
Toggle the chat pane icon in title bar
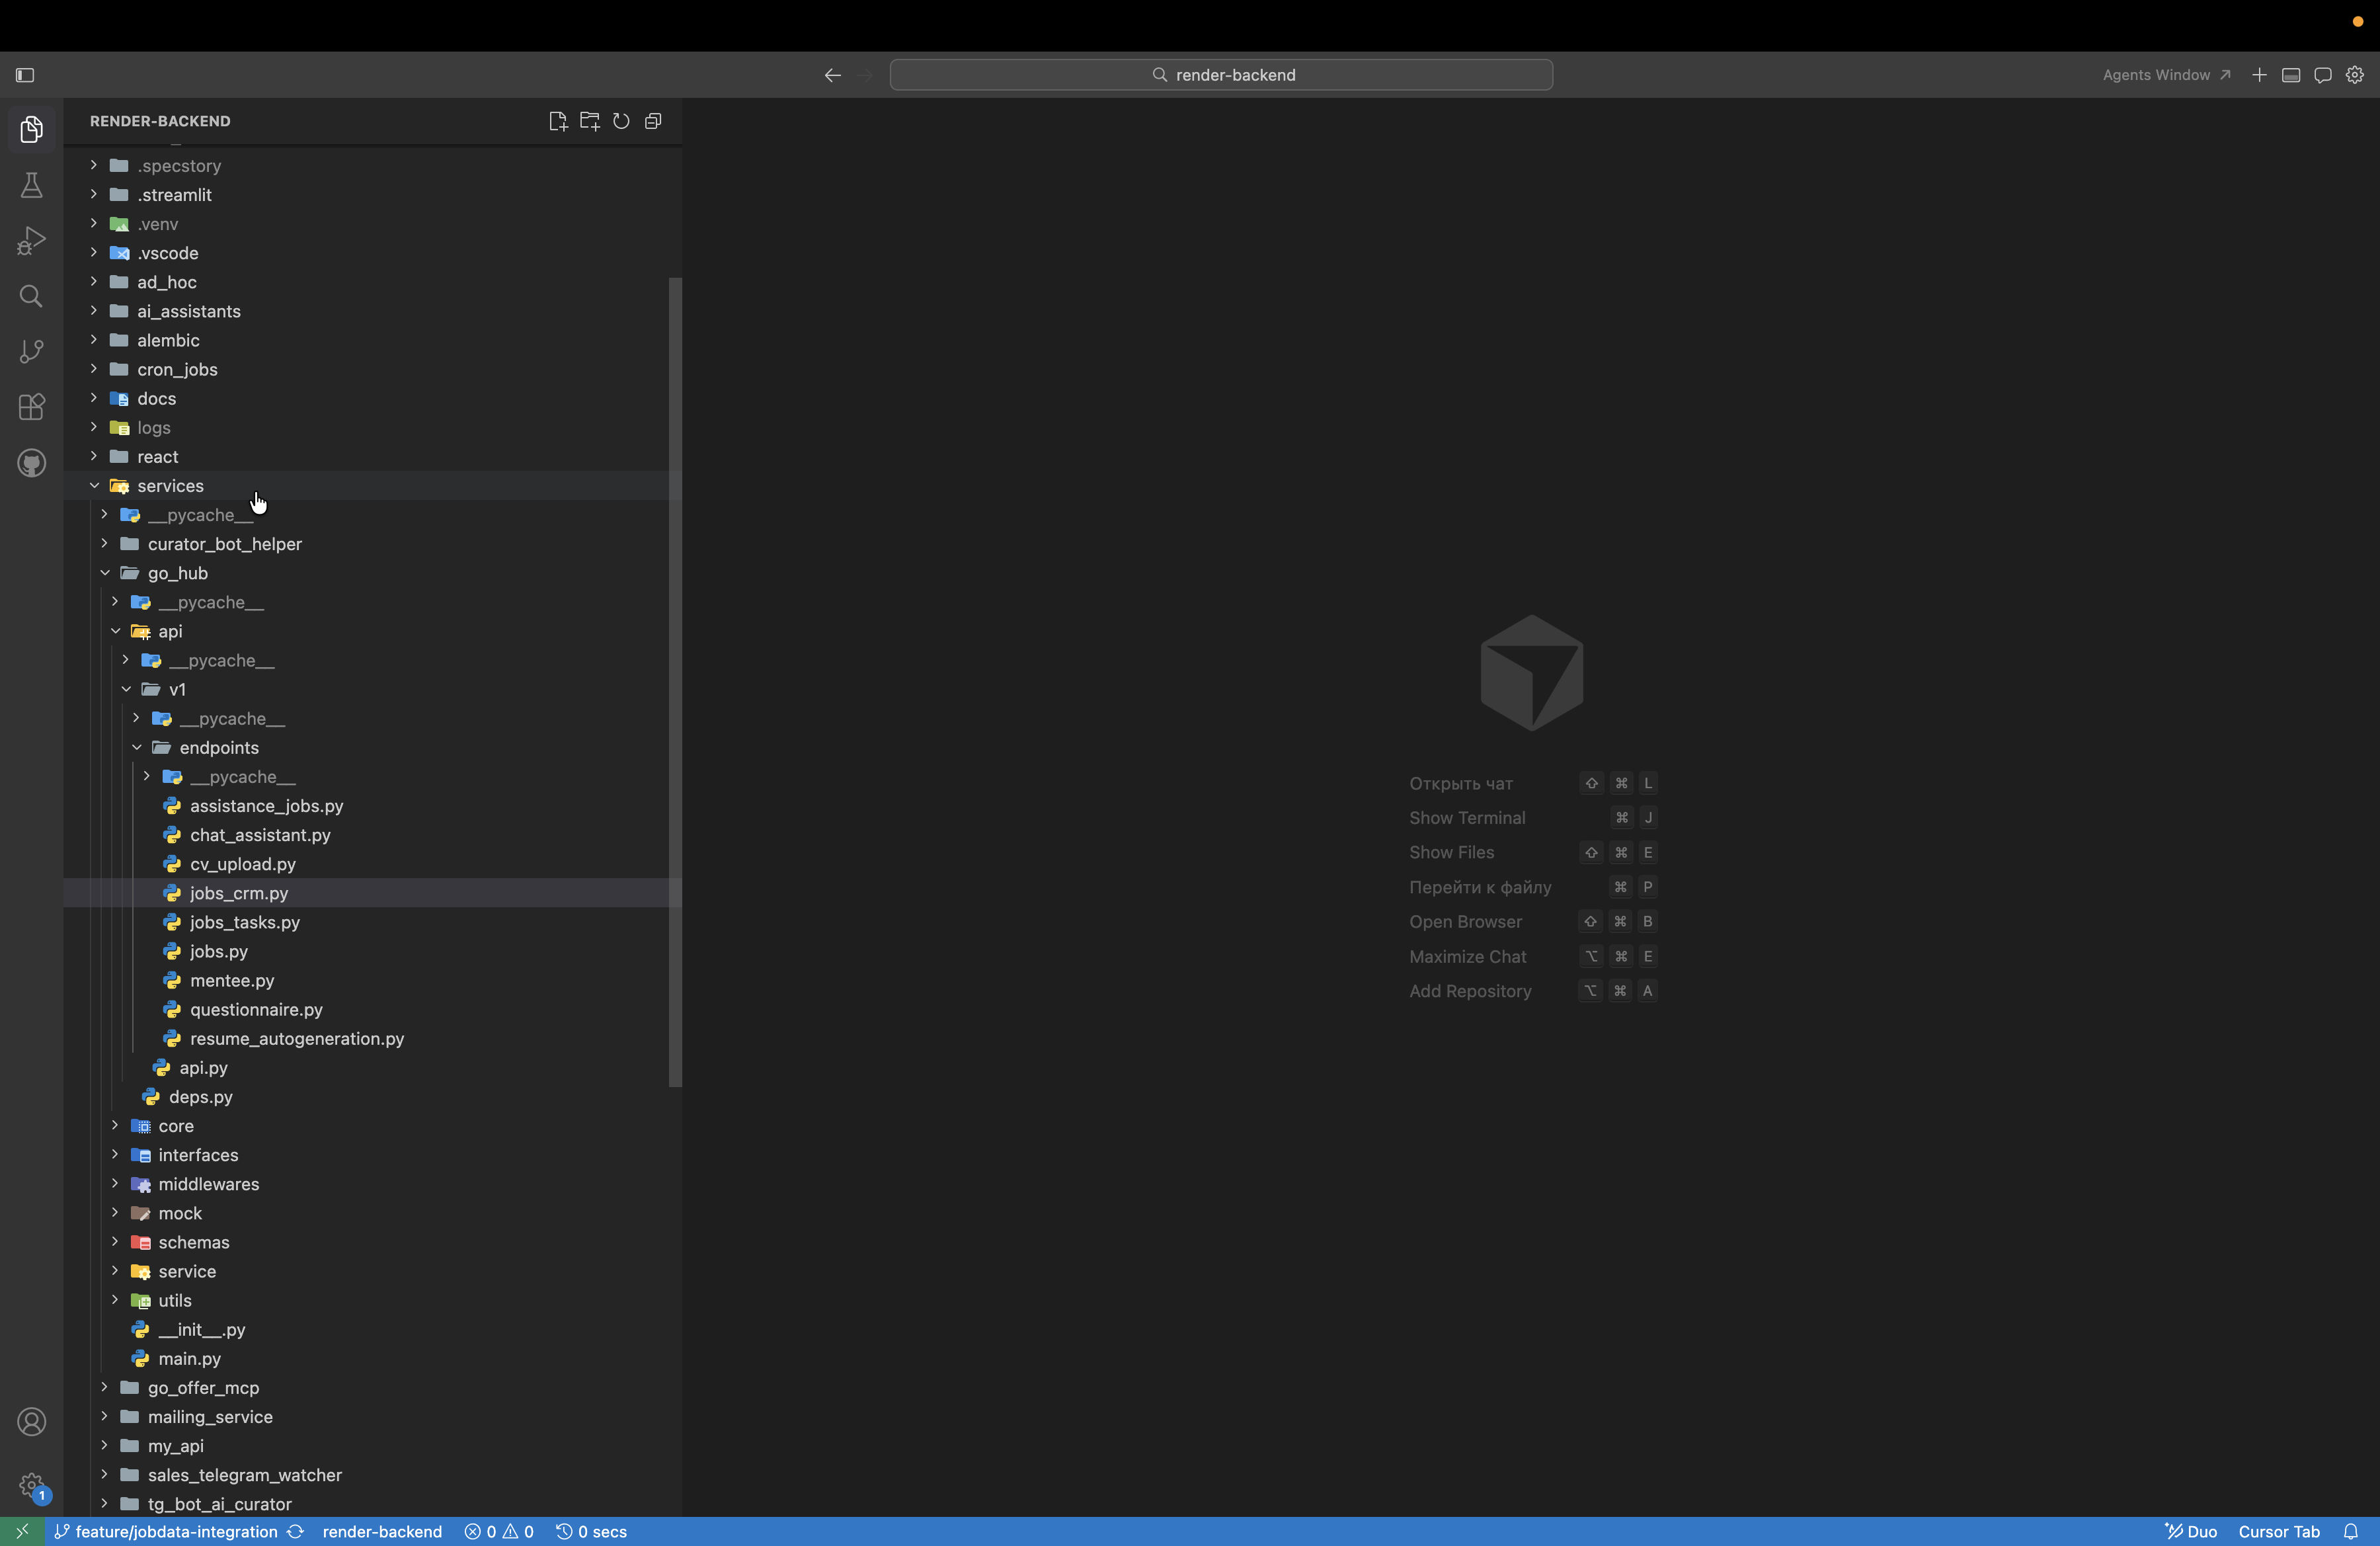[x=2323, y=75]
